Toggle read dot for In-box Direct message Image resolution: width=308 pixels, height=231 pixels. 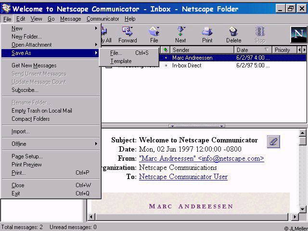[166, 65]
